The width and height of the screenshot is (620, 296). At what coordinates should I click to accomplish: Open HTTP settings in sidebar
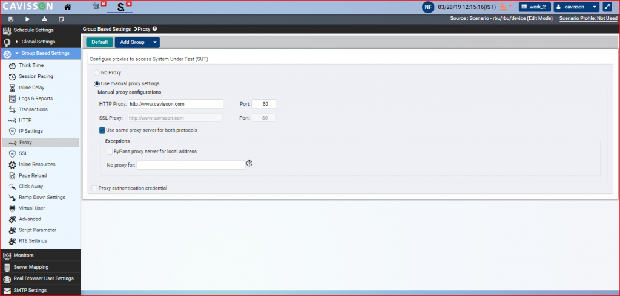click(25, 120)
